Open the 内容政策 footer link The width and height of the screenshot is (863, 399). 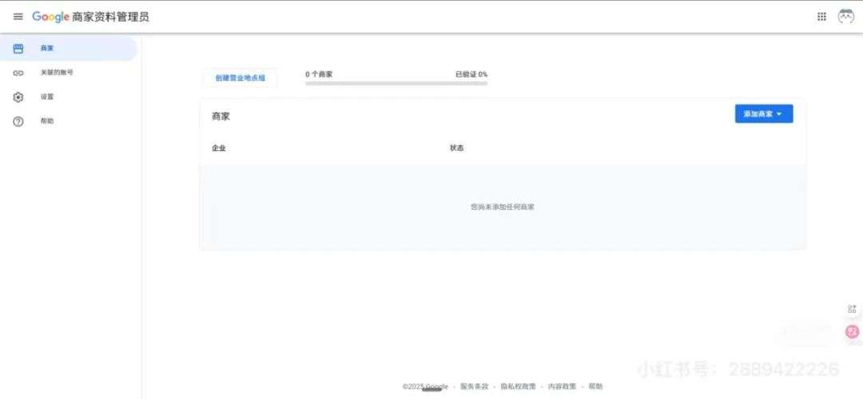[562, 386]
